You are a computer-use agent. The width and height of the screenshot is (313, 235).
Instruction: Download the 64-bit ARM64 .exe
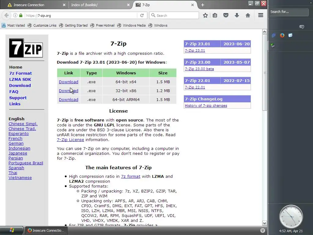click(68, 99)
